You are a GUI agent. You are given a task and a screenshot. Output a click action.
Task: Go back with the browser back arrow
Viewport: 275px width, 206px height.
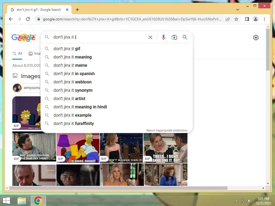point(11,19)
